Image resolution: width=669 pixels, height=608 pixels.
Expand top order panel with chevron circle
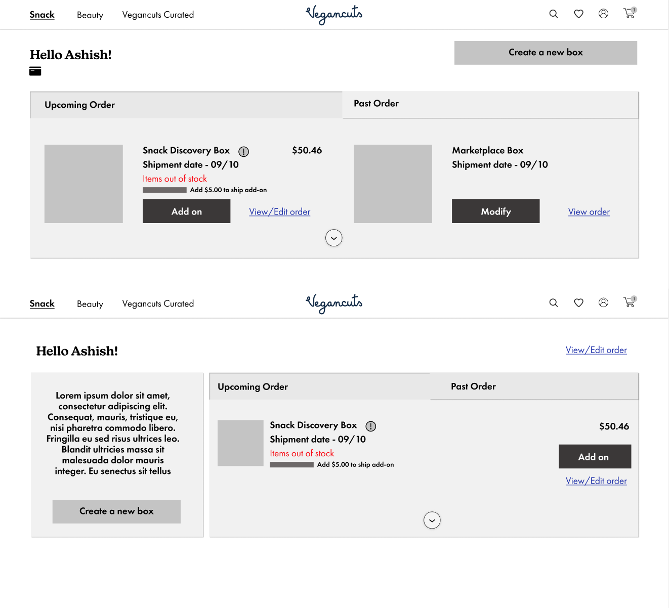click(333, 238)
